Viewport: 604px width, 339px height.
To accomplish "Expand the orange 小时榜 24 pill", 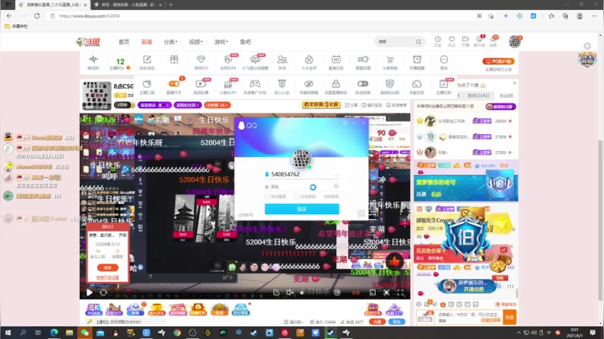I will [x=217, y=105].
